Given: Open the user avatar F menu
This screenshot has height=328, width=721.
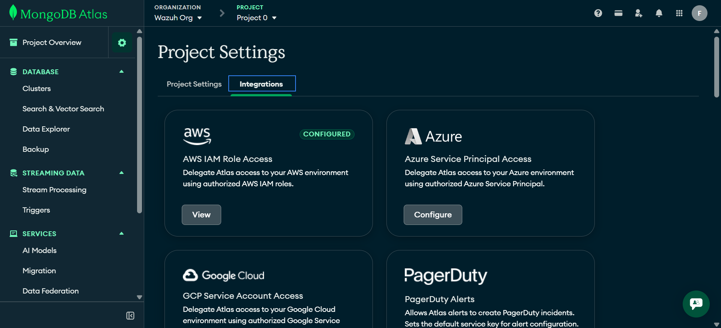Looking at the screenshot, I should click(699, 13).
